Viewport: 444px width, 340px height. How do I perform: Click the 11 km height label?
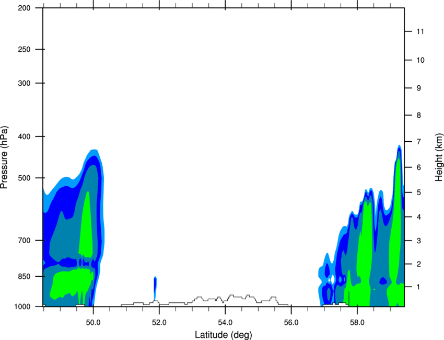pyautogui.click(x=420, y=31)
